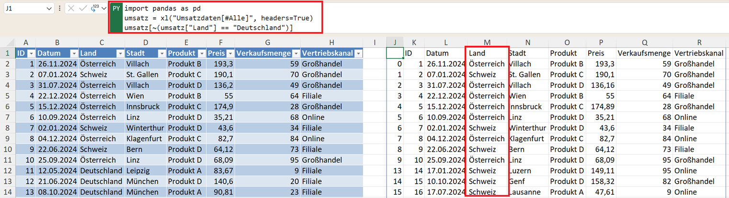Click the select-all corner triangle
The image size is (729, 198).
[8, 43]
